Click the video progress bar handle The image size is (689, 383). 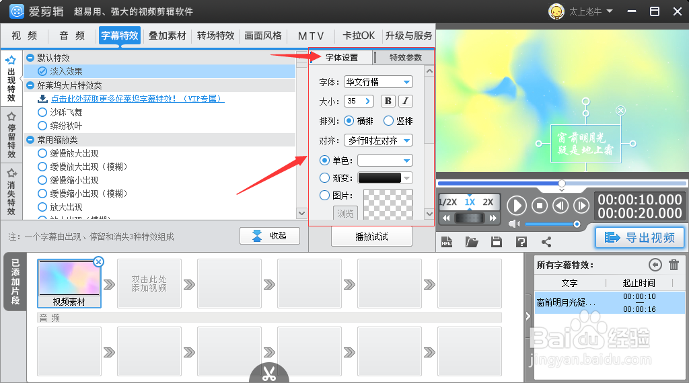click(x=562, y=183)
